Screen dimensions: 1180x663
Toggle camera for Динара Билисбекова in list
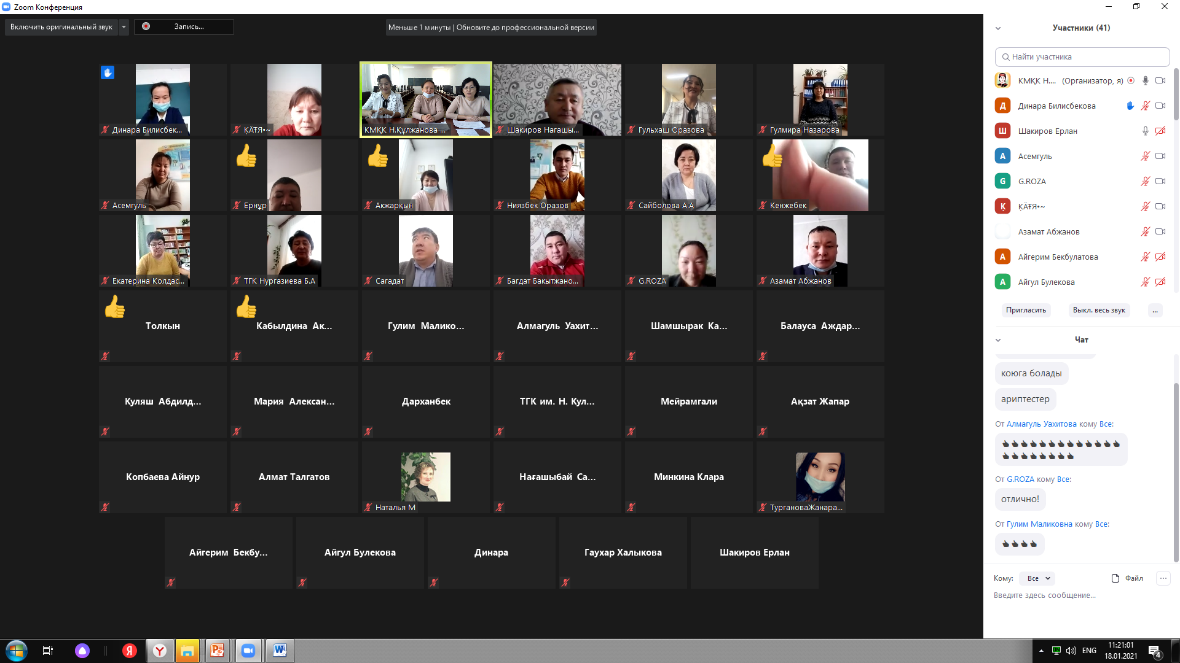1160,106
